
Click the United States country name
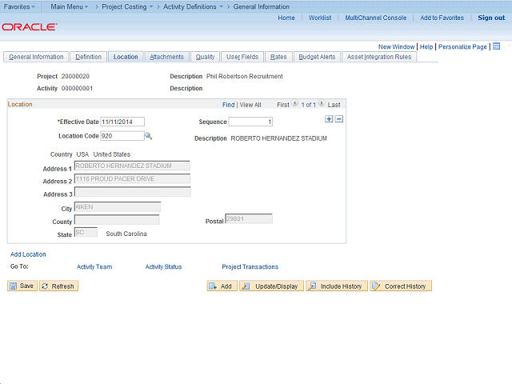point(112,154)
